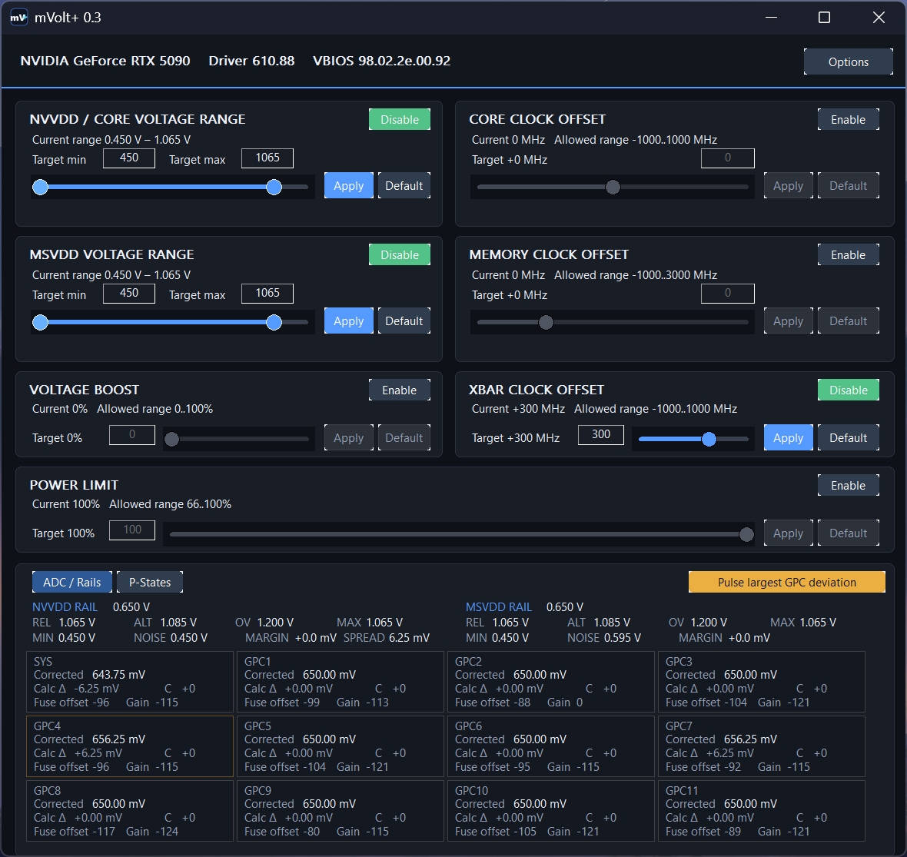Image resolution: width=907 pixels, height=857 pixels.
Task: Click the Voltage Boost target field
Action: tap(132, 434)
